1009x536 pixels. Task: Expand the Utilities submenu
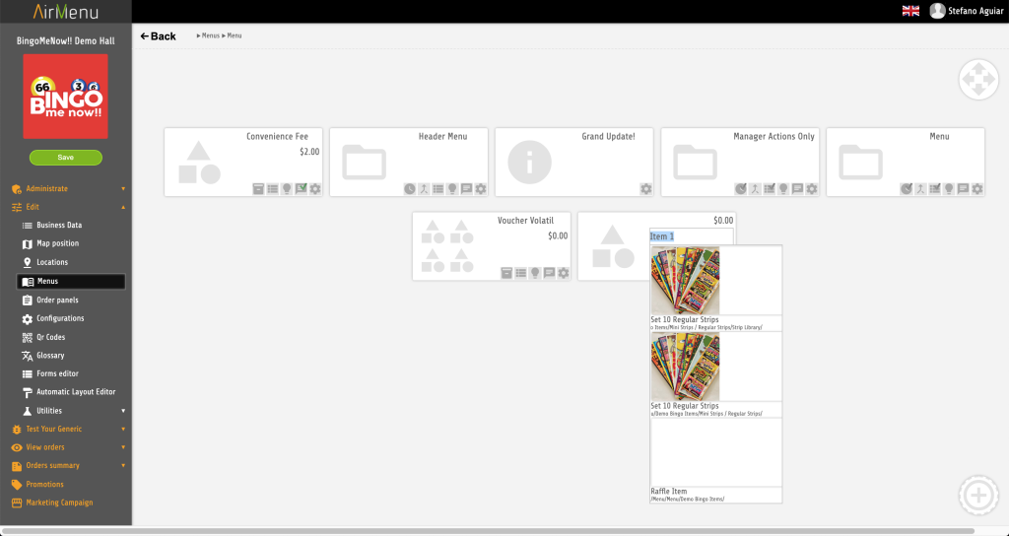[x=72, y=411]
